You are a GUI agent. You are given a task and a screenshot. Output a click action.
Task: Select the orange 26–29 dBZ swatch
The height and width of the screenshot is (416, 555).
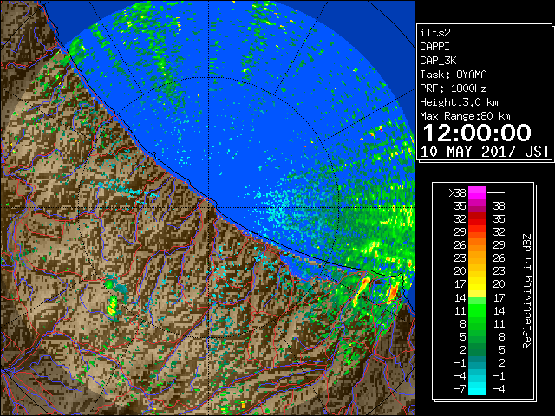click(477, 245)
